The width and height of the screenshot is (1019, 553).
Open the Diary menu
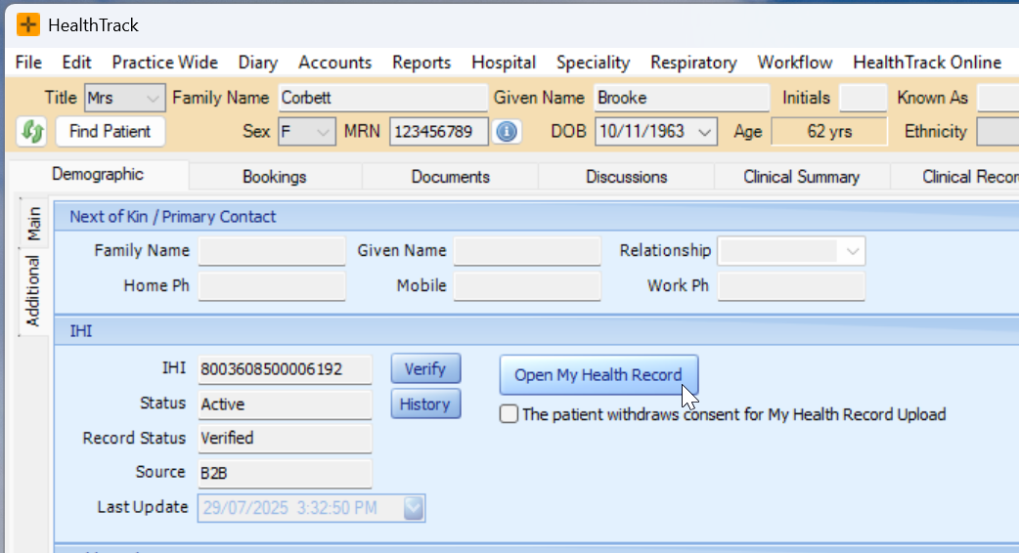point(258,63)
